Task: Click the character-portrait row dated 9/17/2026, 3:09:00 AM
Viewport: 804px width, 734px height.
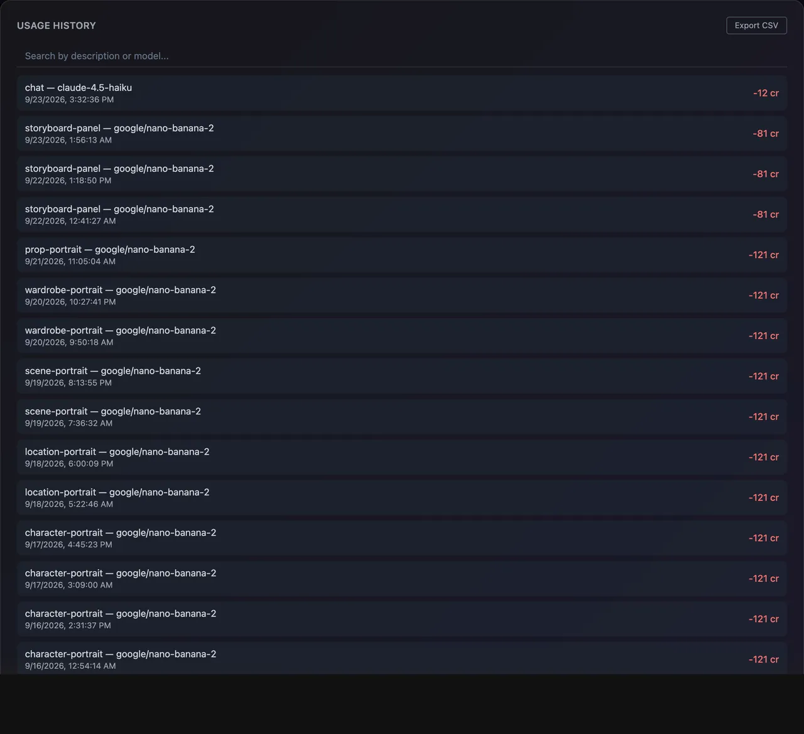Action: [x=402, y=579]
